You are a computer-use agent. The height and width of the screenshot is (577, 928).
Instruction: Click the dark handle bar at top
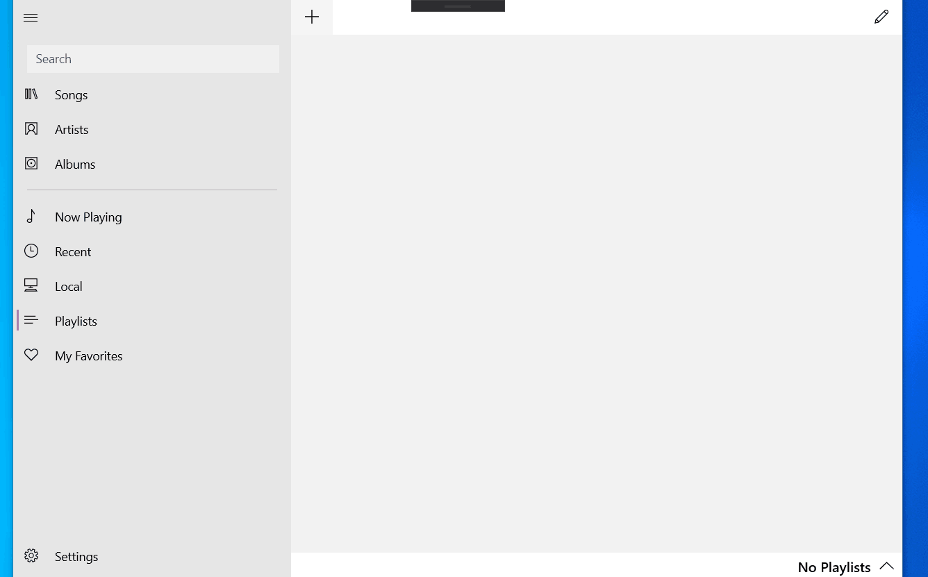point(458,6)
